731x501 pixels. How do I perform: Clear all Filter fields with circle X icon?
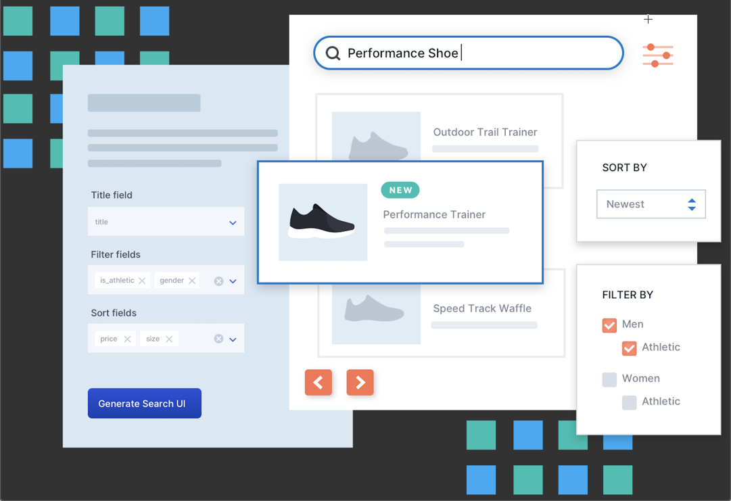tap(218, 280)
